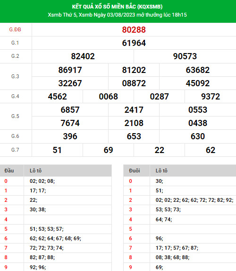Click the G.7 row label
Image resolution: width=236 pixels, height=271 pixels.
[x=15, y=150]
